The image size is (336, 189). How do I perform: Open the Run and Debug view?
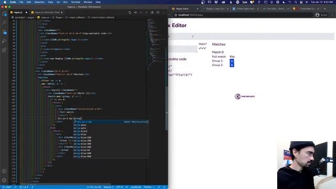pos(4,41)
